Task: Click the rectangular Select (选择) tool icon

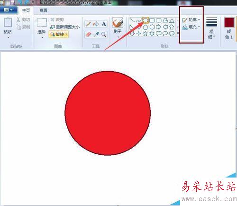Action: click(42, 22)
